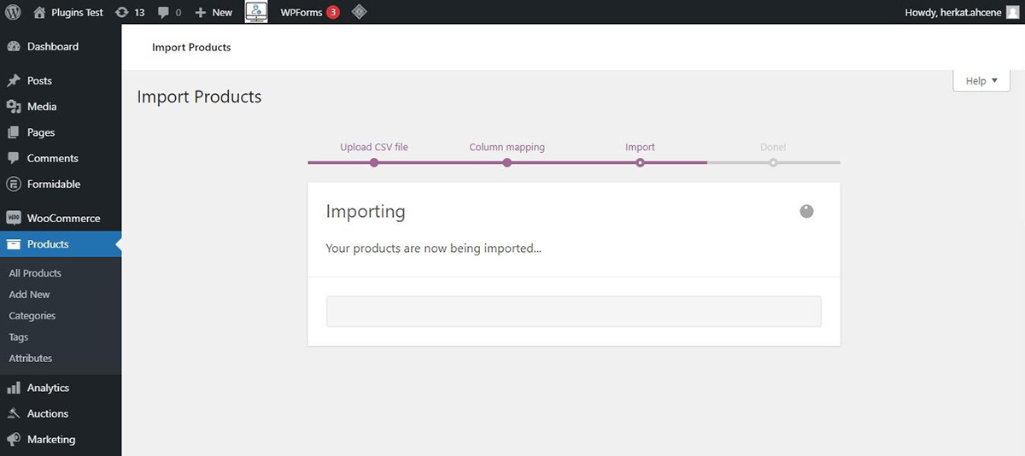Go to All Products
The image size is (1025, 456).
pyautogui.click(x=35, y=273)
